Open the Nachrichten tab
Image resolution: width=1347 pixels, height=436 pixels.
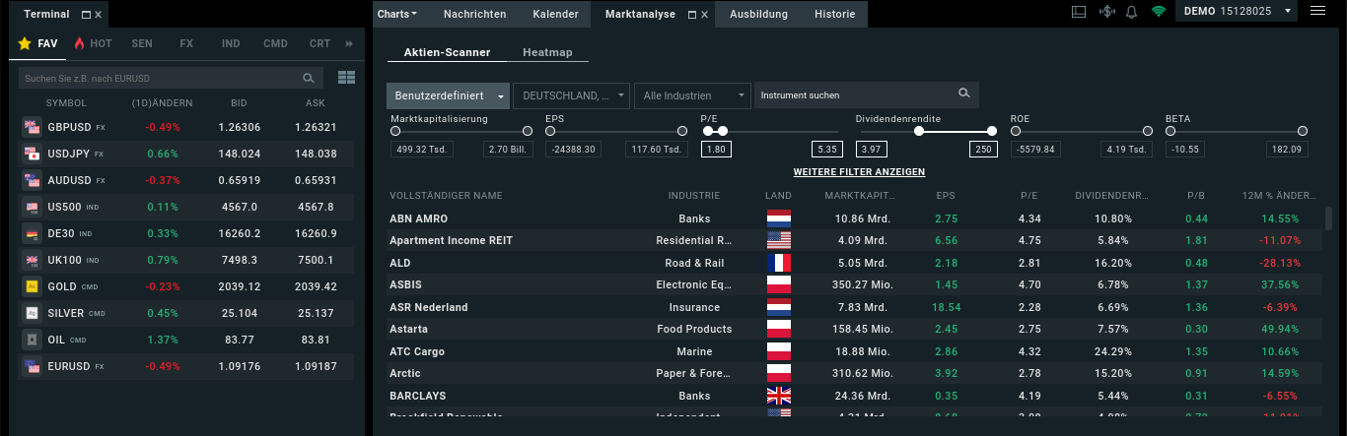(x=475, y=15)
